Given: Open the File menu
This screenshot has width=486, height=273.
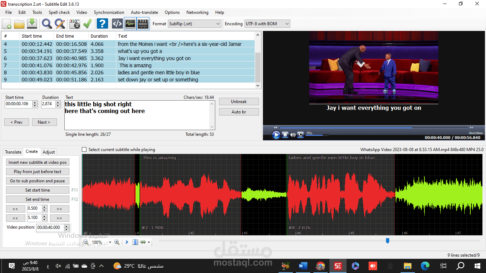Looking at the screenshot, I should click(9, 12).
